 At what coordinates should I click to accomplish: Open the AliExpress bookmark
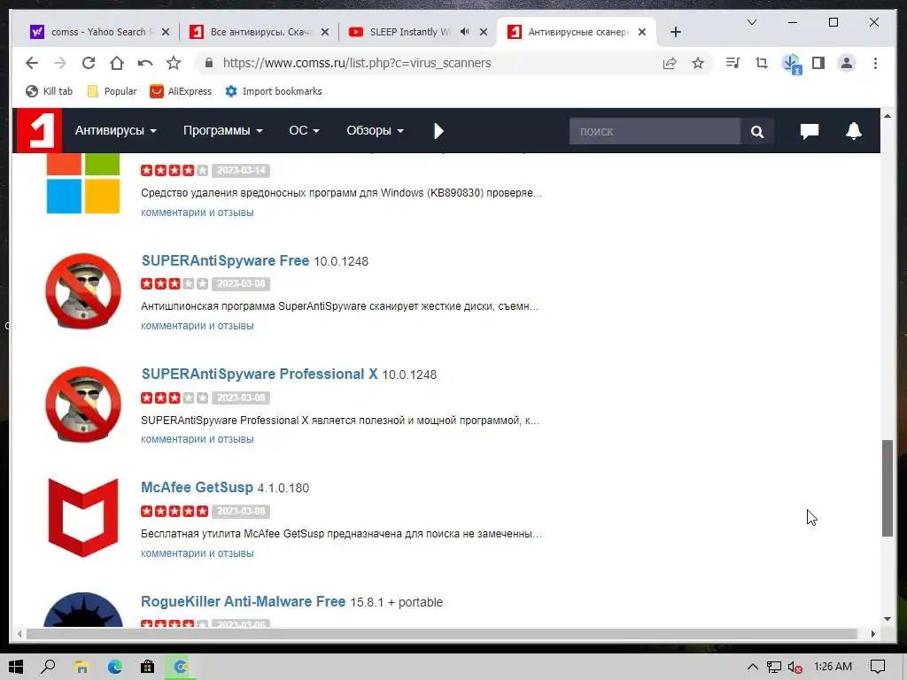(181, 91)
